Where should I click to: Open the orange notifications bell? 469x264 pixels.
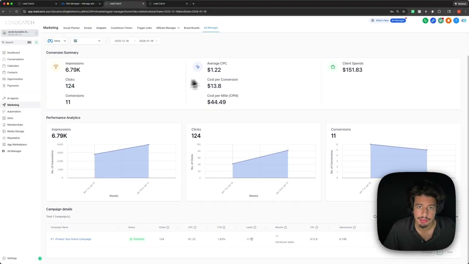[x=448, y=21]
